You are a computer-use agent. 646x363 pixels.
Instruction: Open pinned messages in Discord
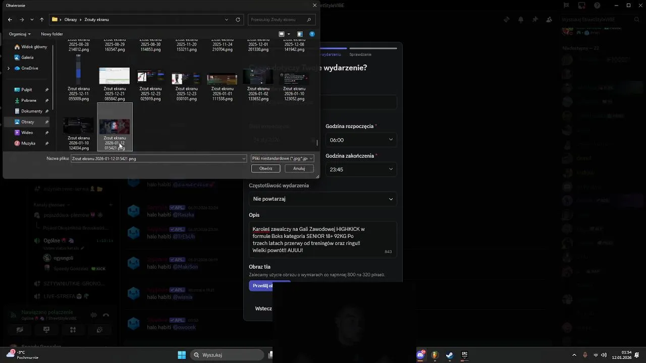[535, 20]
